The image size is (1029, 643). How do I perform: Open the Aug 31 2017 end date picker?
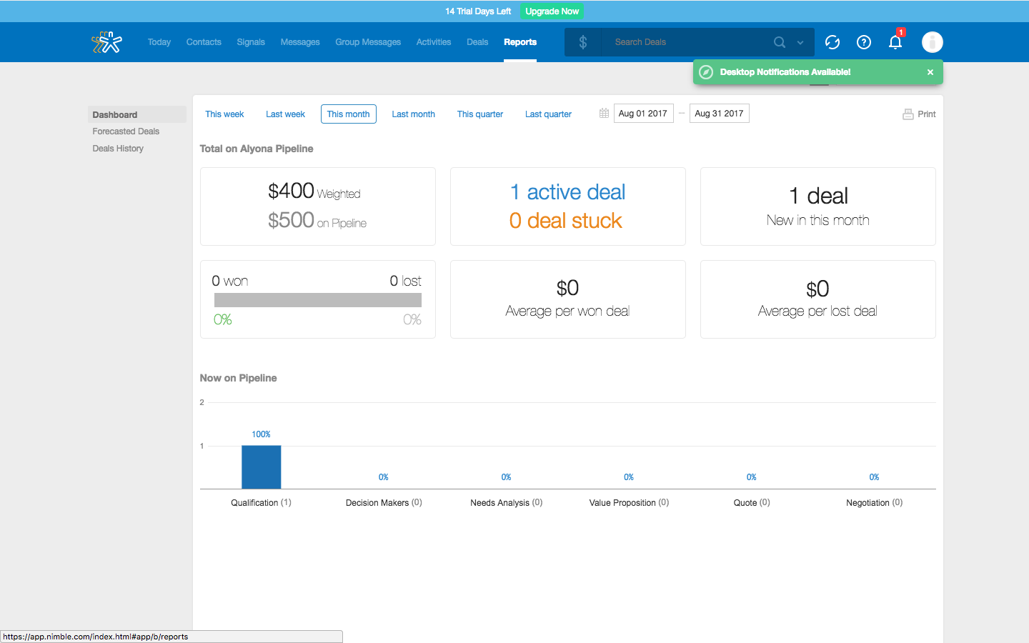coord(719,114)
